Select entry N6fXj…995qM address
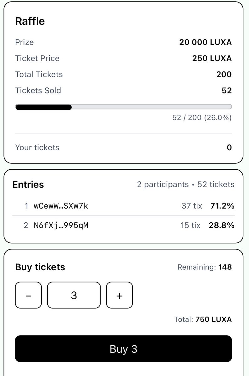The width and height of the screenshot is (249, 376). pyautogui.click(x=61, y=225)
